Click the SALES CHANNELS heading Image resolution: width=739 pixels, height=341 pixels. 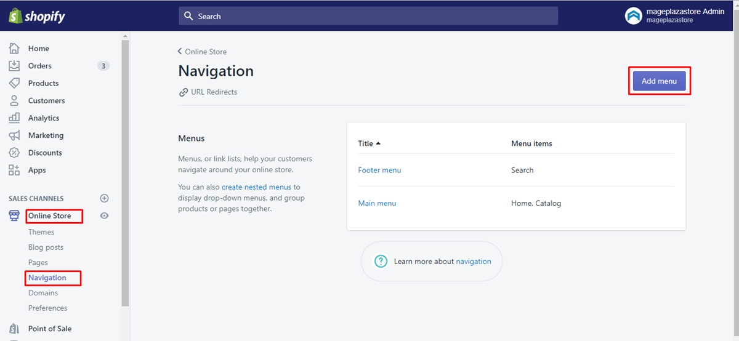tap(36, 199)
